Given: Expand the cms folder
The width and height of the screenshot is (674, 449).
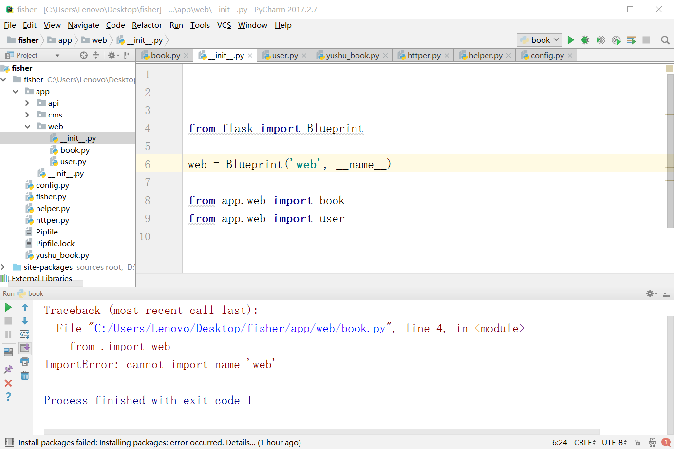Looking at the screenshot, I should point(27,115).
